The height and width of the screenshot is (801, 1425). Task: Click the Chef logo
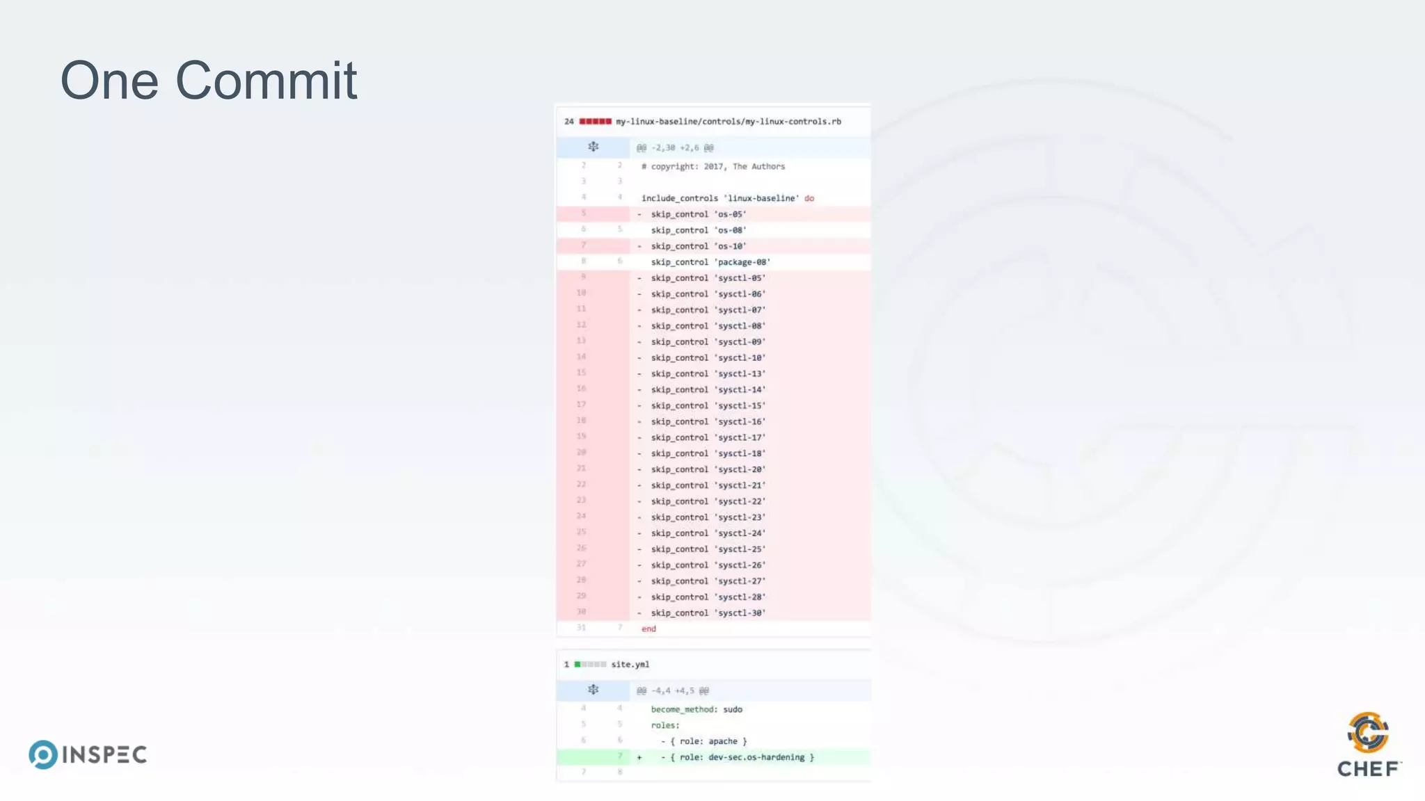click(1369, 744)
